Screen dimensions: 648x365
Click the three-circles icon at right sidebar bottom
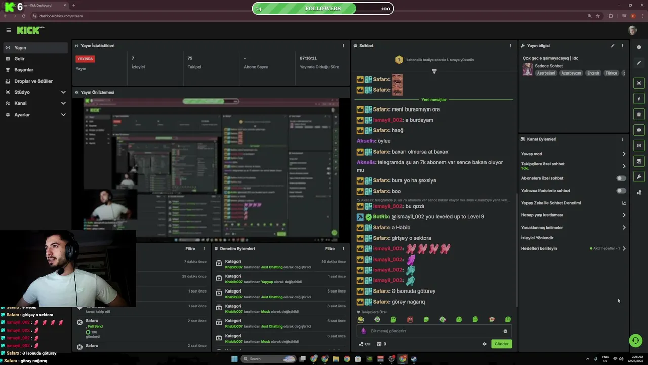[x=639, y=192]
